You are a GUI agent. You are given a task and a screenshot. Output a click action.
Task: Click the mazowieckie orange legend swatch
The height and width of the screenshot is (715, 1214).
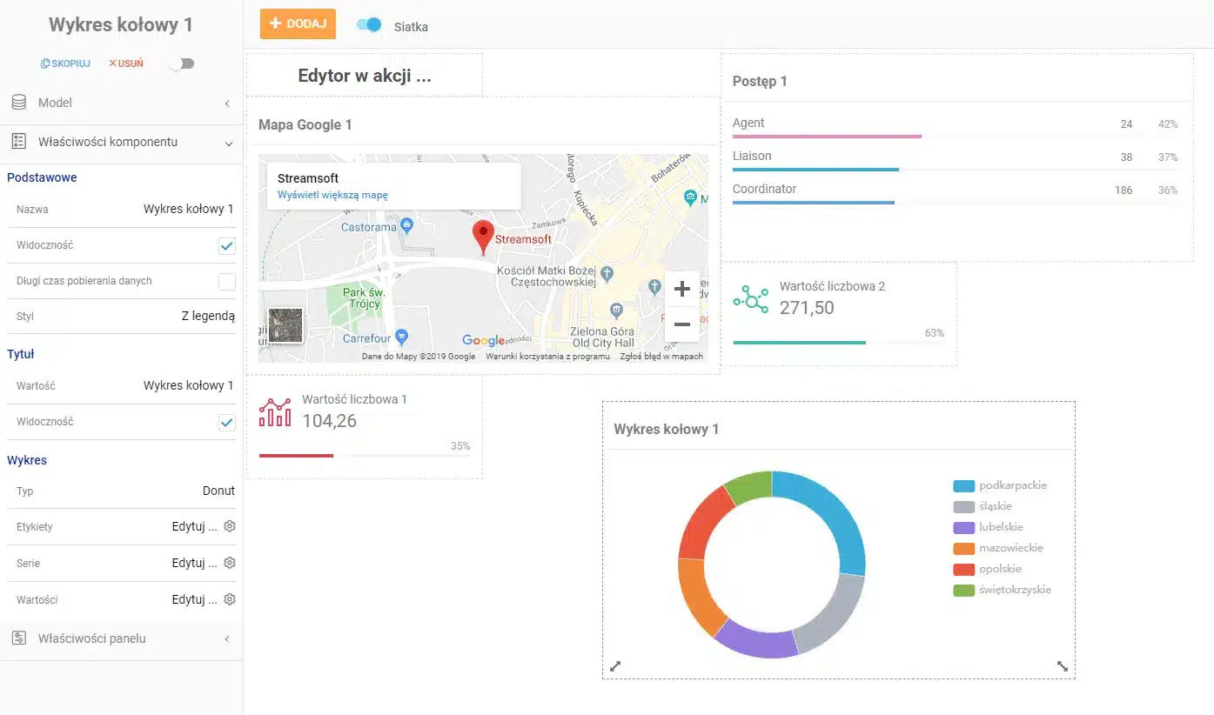click(963, 548)
